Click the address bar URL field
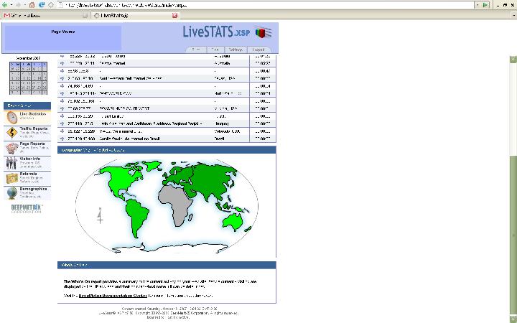This screenshot has height=323, width=517. point(266,5)
